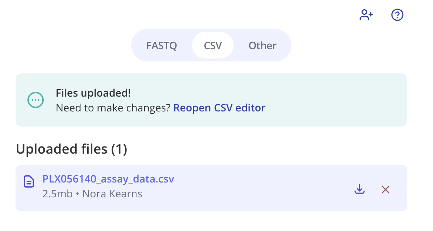Image resolution: width=433 pixels, height=231 pixels.
Task: Click the invite user icon
Action: (x=366, y=15)
